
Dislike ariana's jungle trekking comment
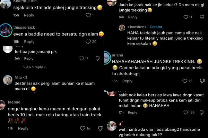click(x=202, y=81)
